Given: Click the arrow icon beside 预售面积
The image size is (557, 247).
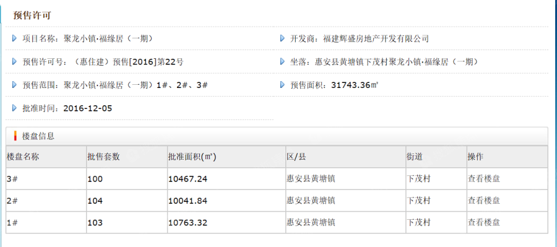Looking at the screenshot, I should click(282, 85).
